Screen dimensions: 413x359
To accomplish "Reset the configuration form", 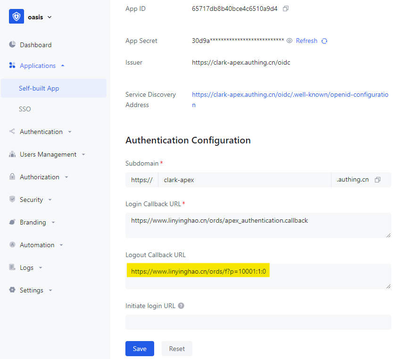I will [177, 349].
